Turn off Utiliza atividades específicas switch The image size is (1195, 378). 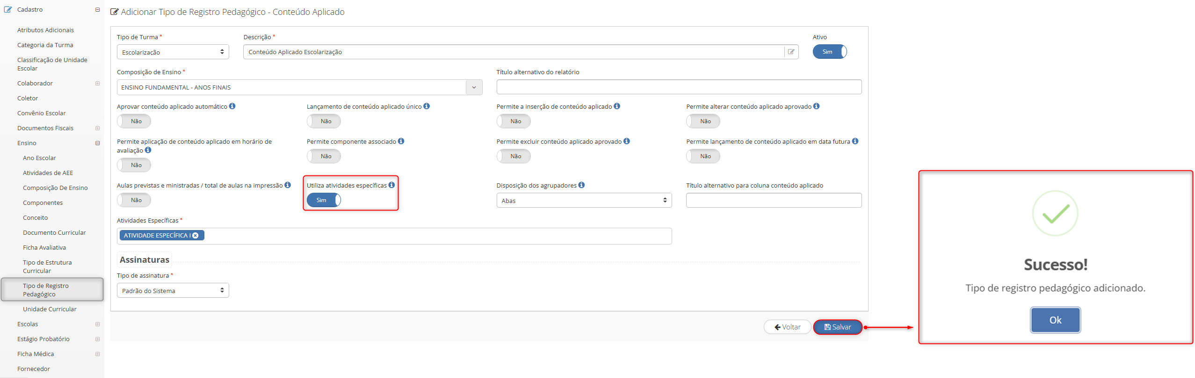point(324,200)
